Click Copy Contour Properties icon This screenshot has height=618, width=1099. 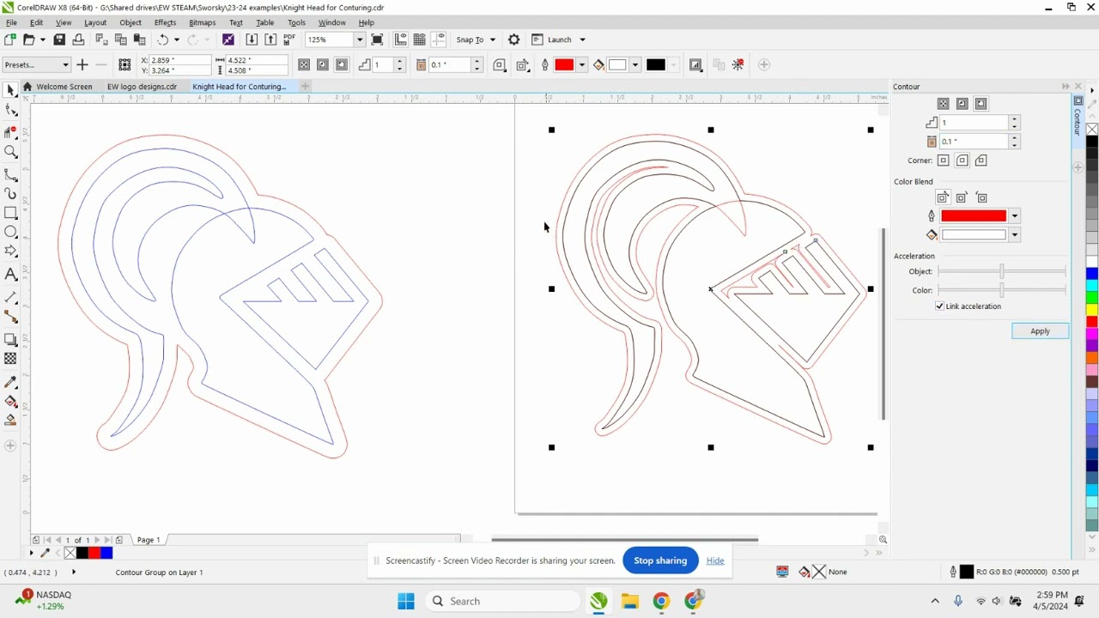pos(719,64)
